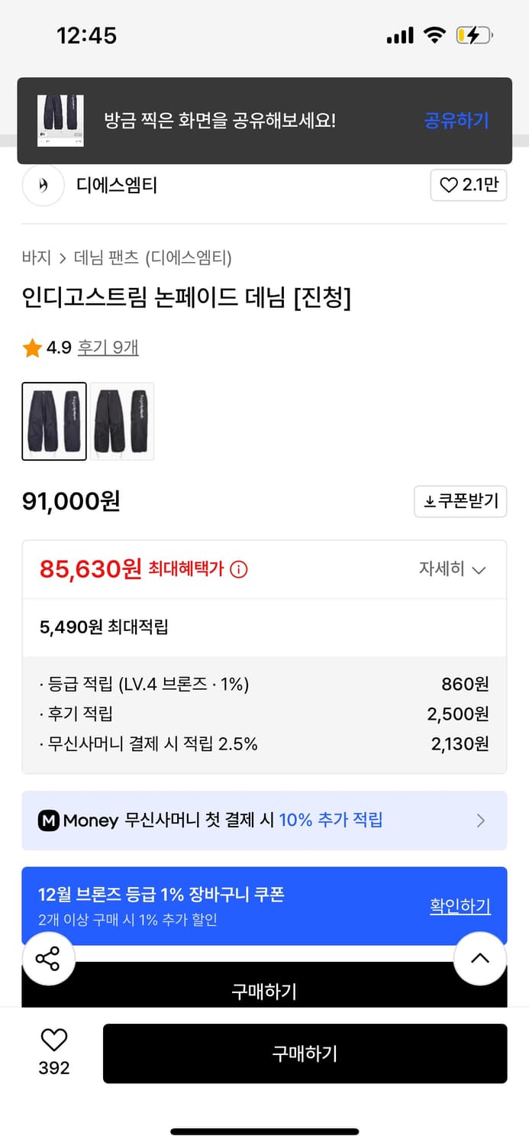The height and width of the screenshot is (1146, 529).
Task: Open the 디에스엠티 brand logo icon
Action: [43, 185]
